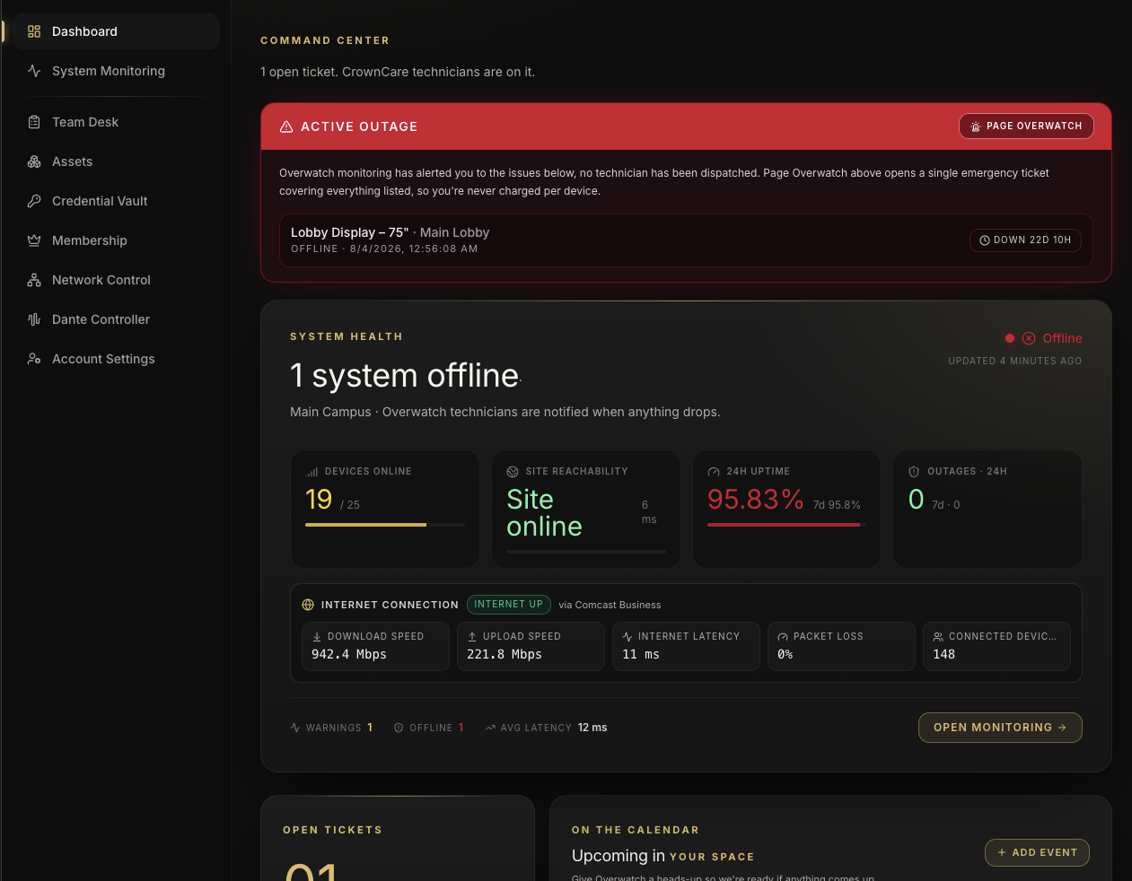Click the warning triangle in Active Outage header
1132x881 pixels.
(286, 126)
